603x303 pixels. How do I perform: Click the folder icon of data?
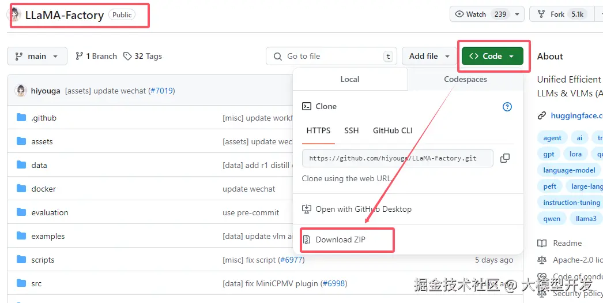21,165
